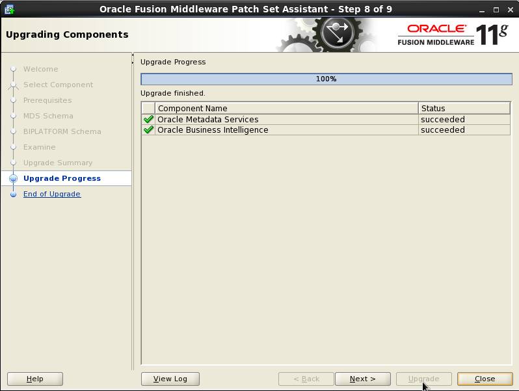Click the End of Upgrade step bullet icon

(x=13, y=195)
